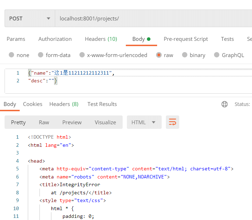Viewport: 252px width, 220px height.
Task: Switch to the Params tab
Action: [x=16, y=39]
